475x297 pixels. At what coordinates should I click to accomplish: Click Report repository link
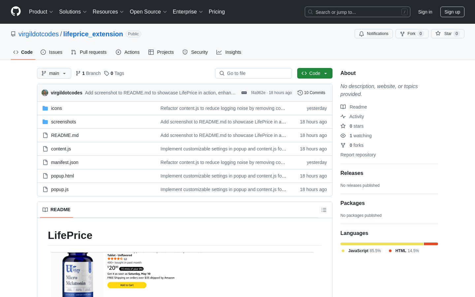point(358,155)
